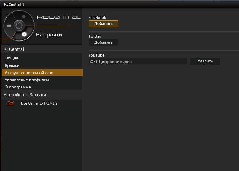This screenshot has width=239, height=171.
Task: Click the YouTube label
Action: coord(97,55)
